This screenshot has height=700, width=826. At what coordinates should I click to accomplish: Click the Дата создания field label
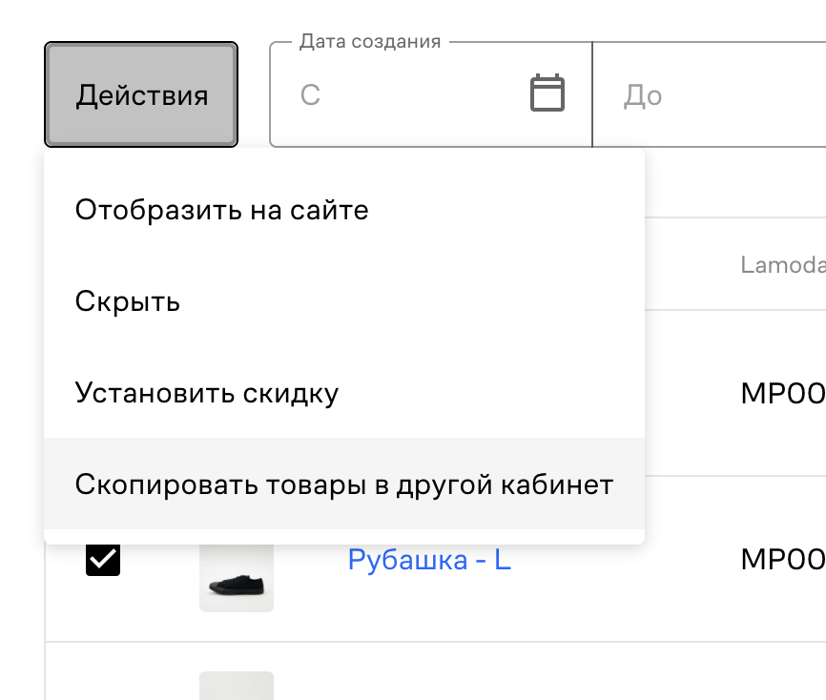click(370, 42)
